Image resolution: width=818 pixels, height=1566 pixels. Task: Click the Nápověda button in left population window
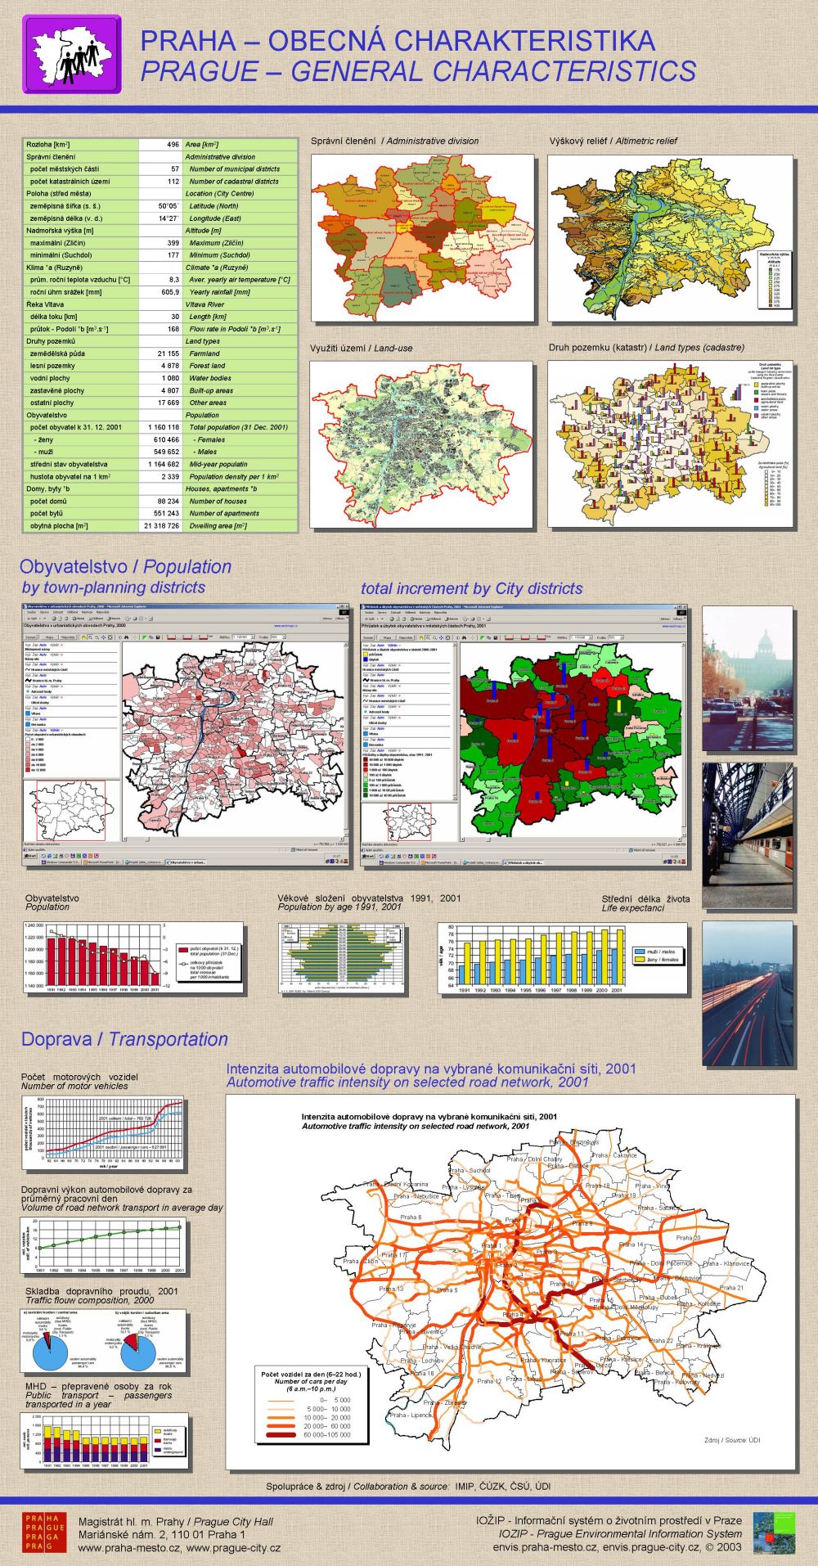point(68,637)
